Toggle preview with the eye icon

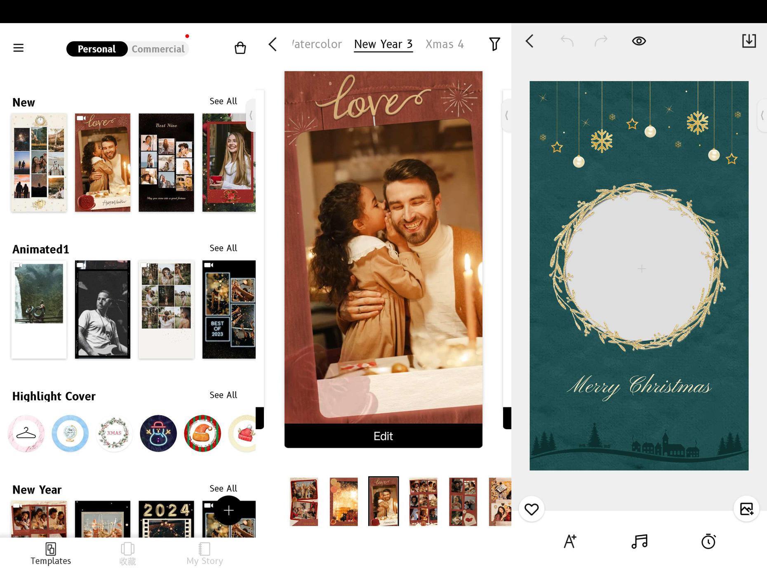(x=639, y=41)
